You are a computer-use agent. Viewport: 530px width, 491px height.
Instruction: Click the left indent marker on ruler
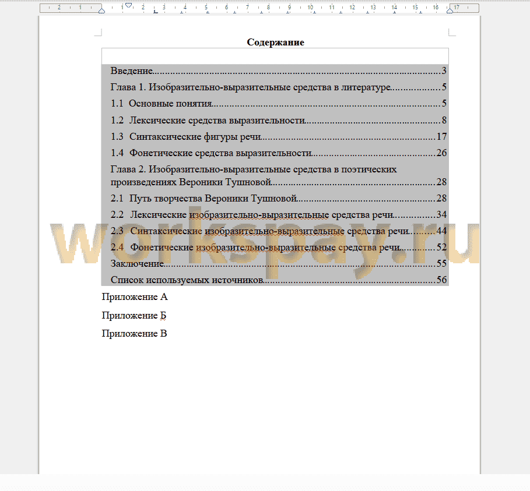101,11
